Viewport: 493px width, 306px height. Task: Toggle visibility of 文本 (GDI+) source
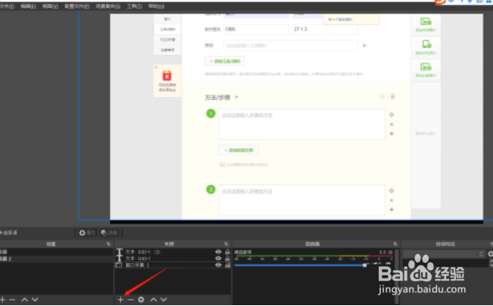tap(218, 258)
